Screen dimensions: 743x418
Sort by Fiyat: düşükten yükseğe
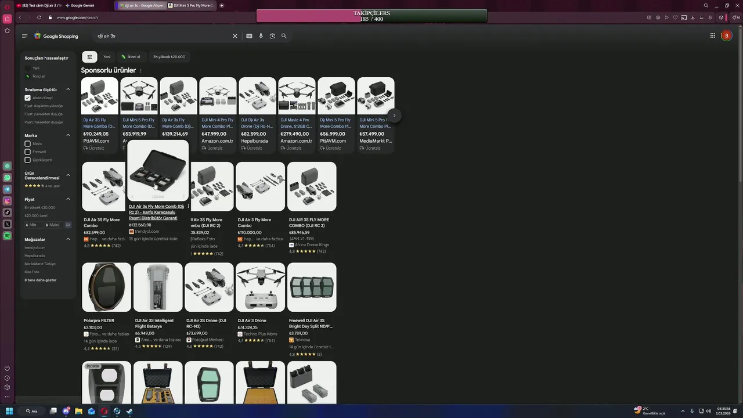[x=44, y=106]
